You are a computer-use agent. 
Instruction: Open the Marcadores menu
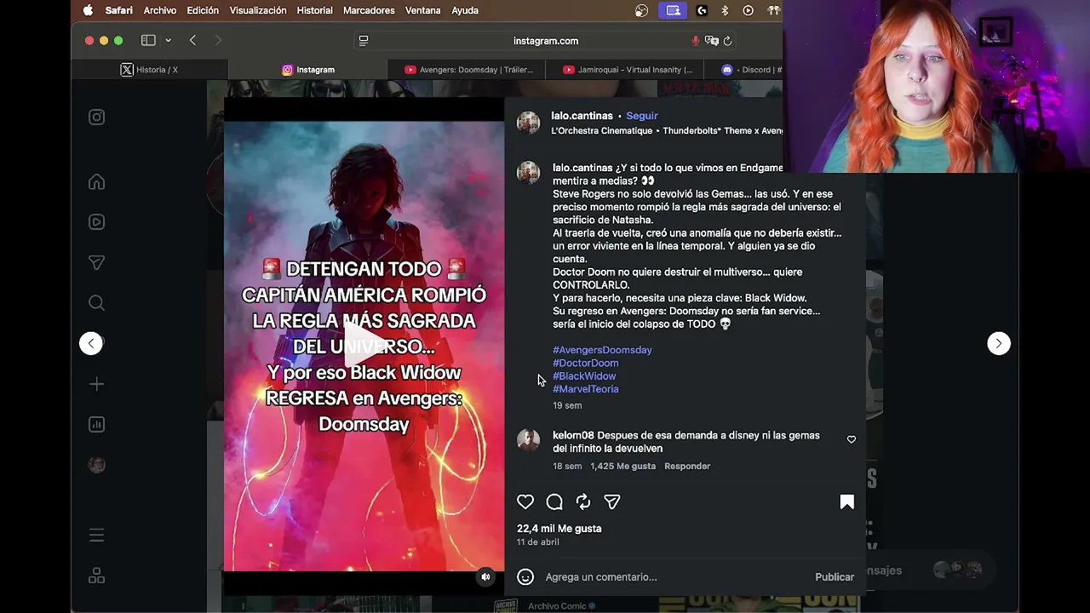[x=369, y=10]
